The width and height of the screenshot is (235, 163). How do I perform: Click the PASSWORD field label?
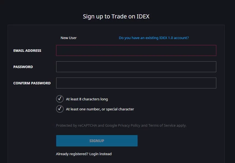23,67
